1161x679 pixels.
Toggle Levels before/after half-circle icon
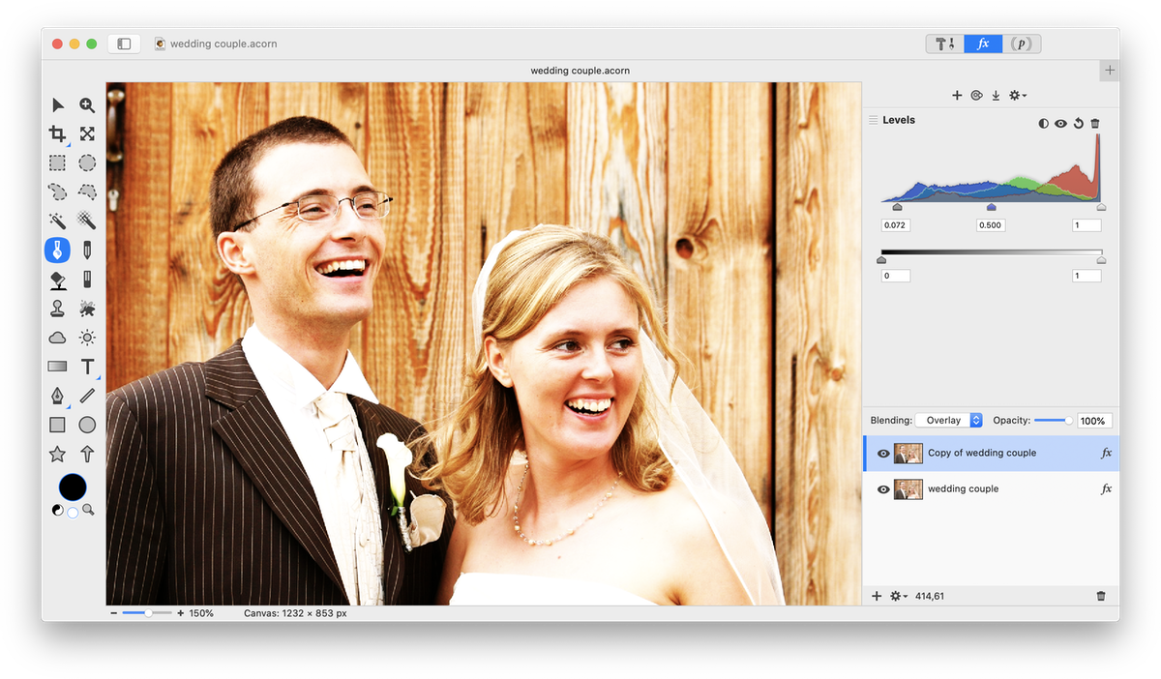point(1043,124)
